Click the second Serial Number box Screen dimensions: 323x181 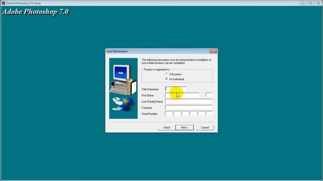177,114
